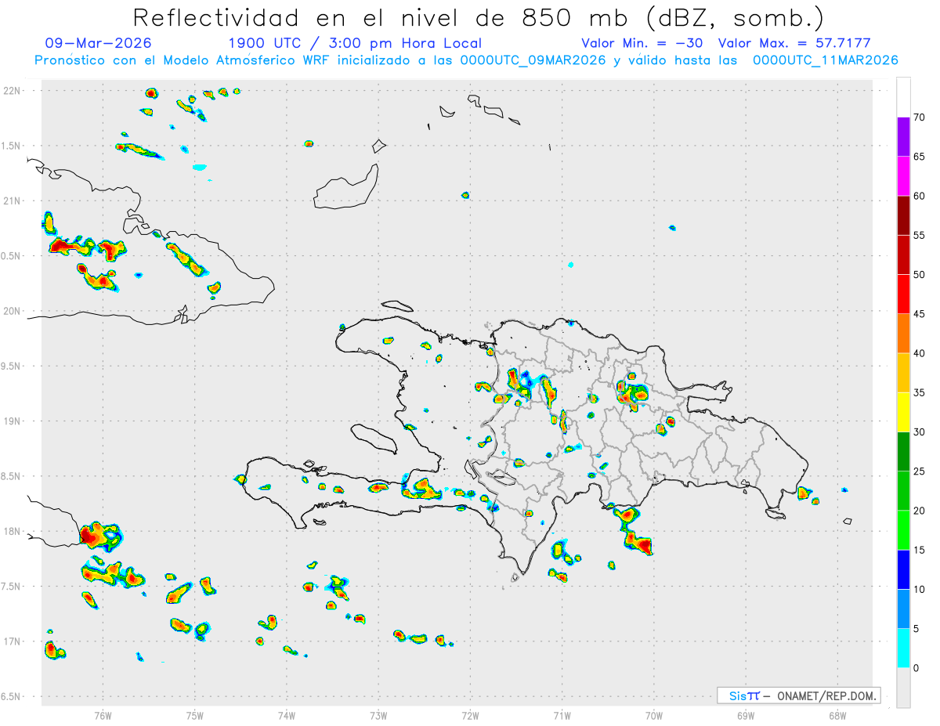Click the time '1900 UTC / 3:00 pm Hora Local'
This screenshot has width=940, height=726.
[x=355, y=43]
